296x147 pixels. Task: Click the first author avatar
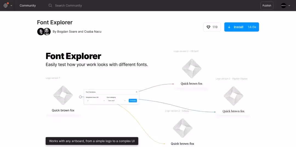[x=41, y=31]
